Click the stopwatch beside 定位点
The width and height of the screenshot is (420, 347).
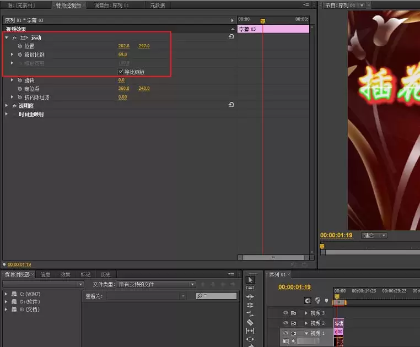click(x=19, y=89)
